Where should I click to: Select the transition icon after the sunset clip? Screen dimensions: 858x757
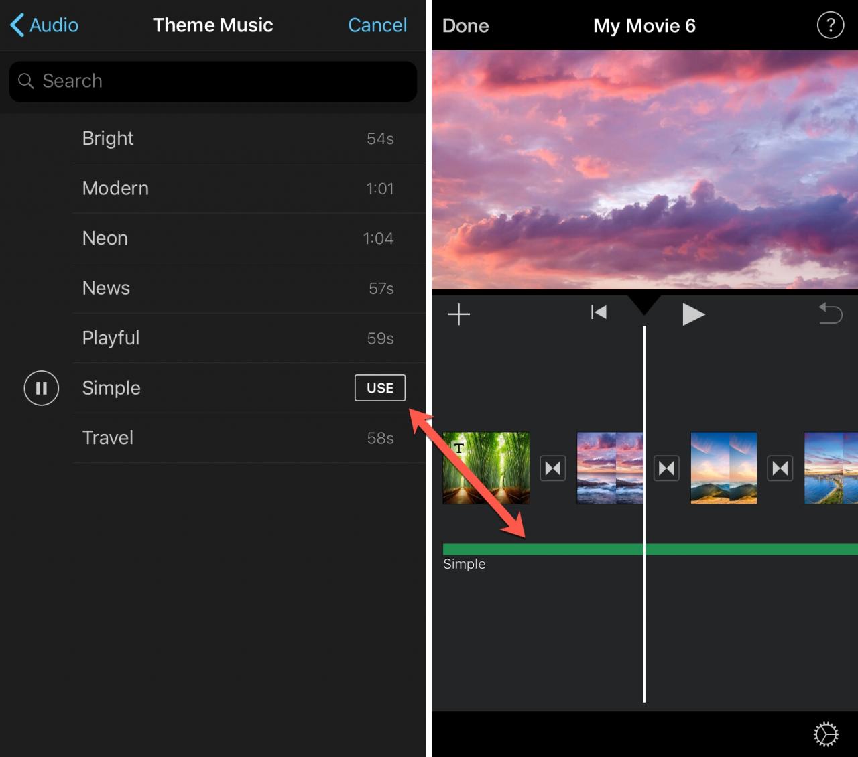(x=667, y=468)
